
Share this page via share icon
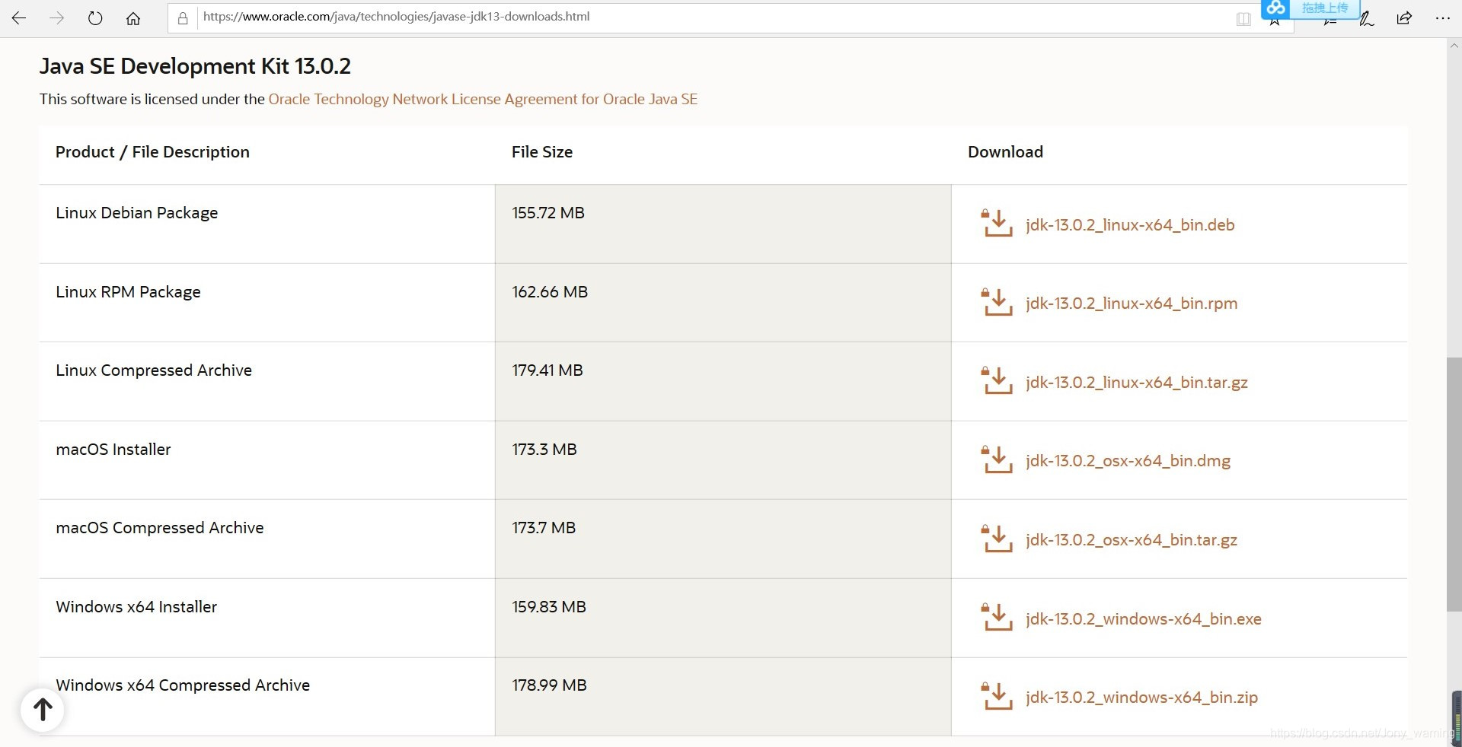pyautogui.click(x=1405, y=18)
